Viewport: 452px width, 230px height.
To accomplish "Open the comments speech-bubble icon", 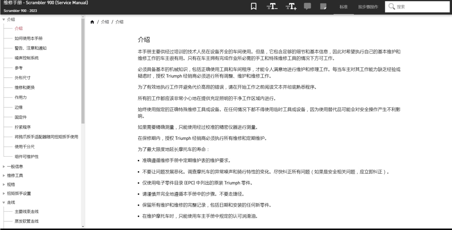I will click(x=307, y=6).
